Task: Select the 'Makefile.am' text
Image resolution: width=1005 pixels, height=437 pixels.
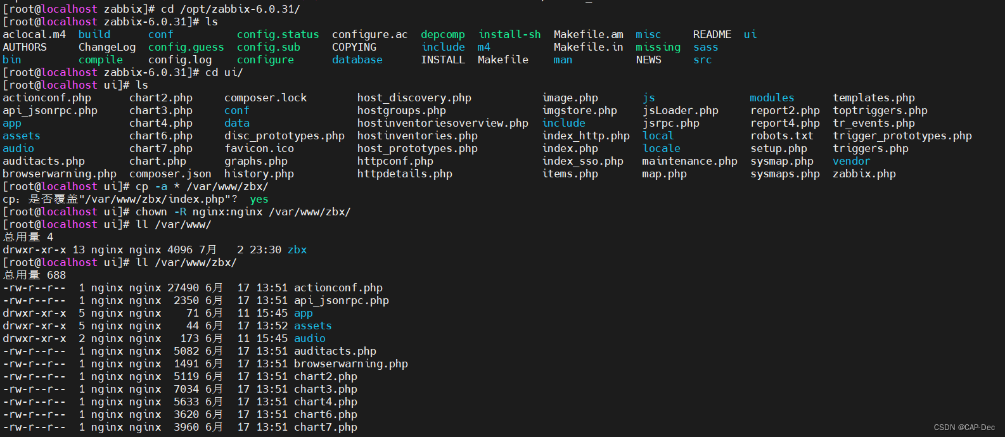Action: (589, 34)
